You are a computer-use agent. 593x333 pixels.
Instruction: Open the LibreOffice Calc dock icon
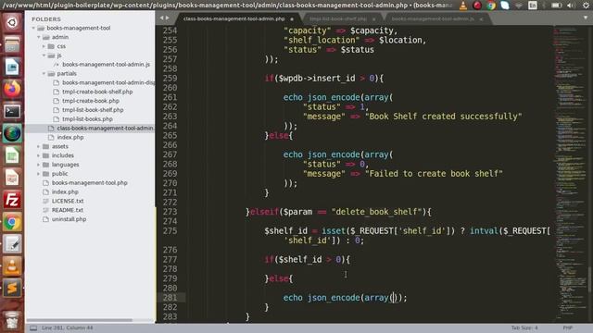[12, 155]
